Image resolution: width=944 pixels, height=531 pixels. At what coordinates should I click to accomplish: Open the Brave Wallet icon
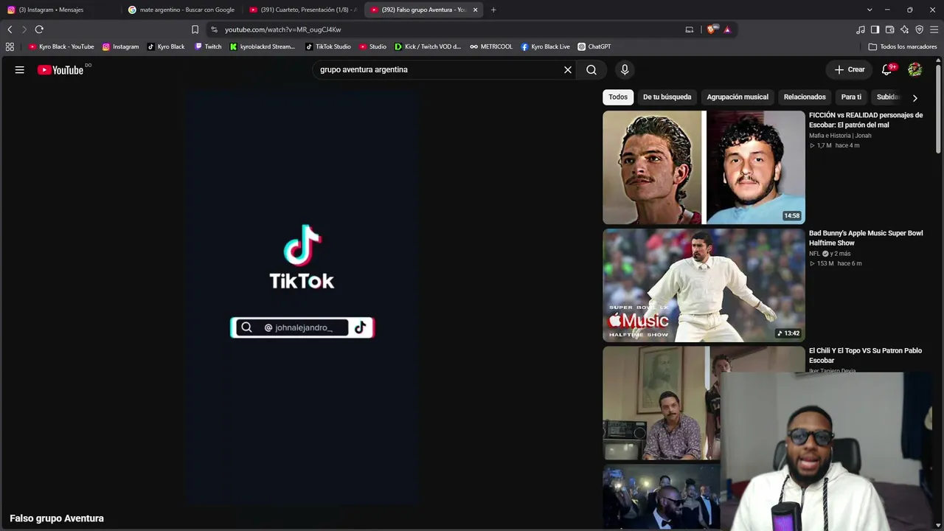pyautogui.click(x=890, y=29)
